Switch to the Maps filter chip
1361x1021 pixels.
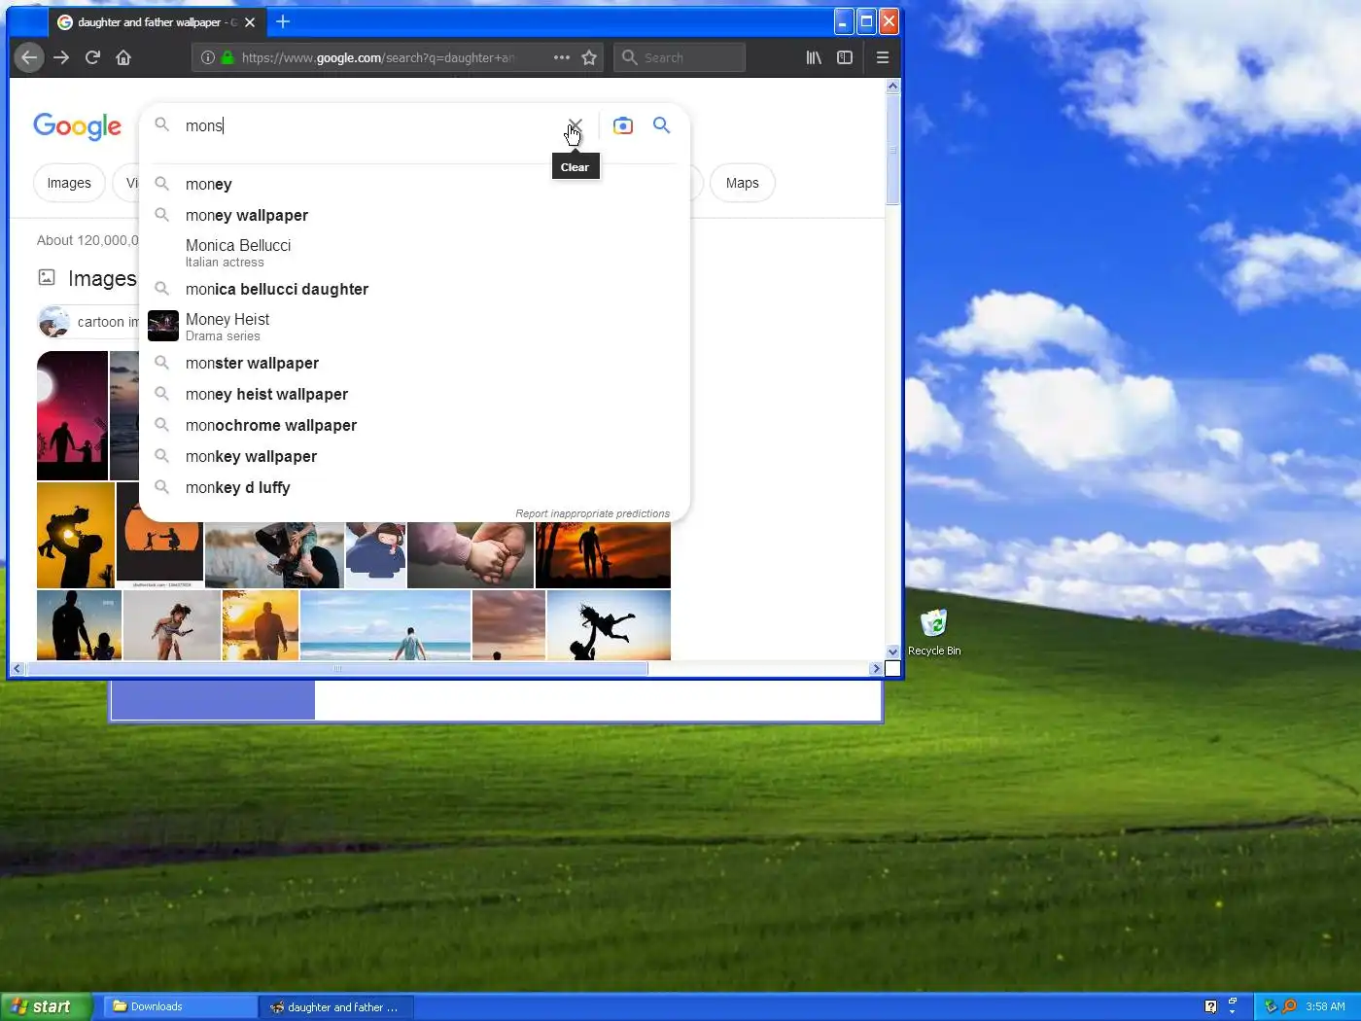[742, 183]
